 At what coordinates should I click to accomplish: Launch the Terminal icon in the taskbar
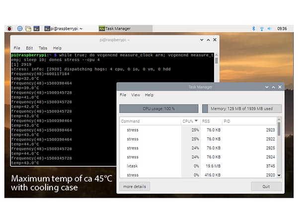38,29
